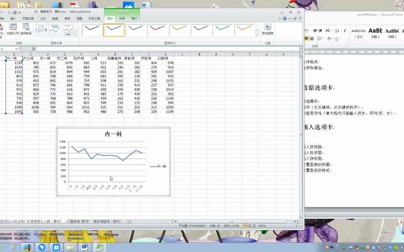Switch to 普通 normal view icon
The height and width of the screenshot is (252, 404).
coord(244,226)
